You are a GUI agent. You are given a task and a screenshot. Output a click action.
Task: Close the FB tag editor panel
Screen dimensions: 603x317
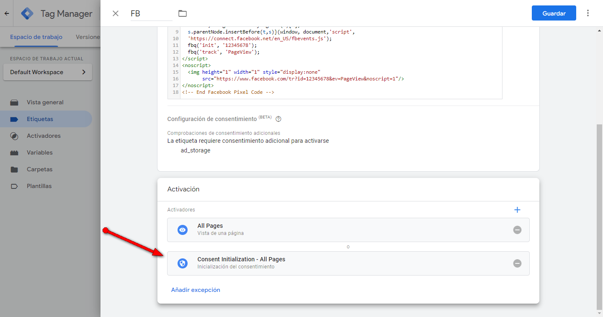[116, 13]
